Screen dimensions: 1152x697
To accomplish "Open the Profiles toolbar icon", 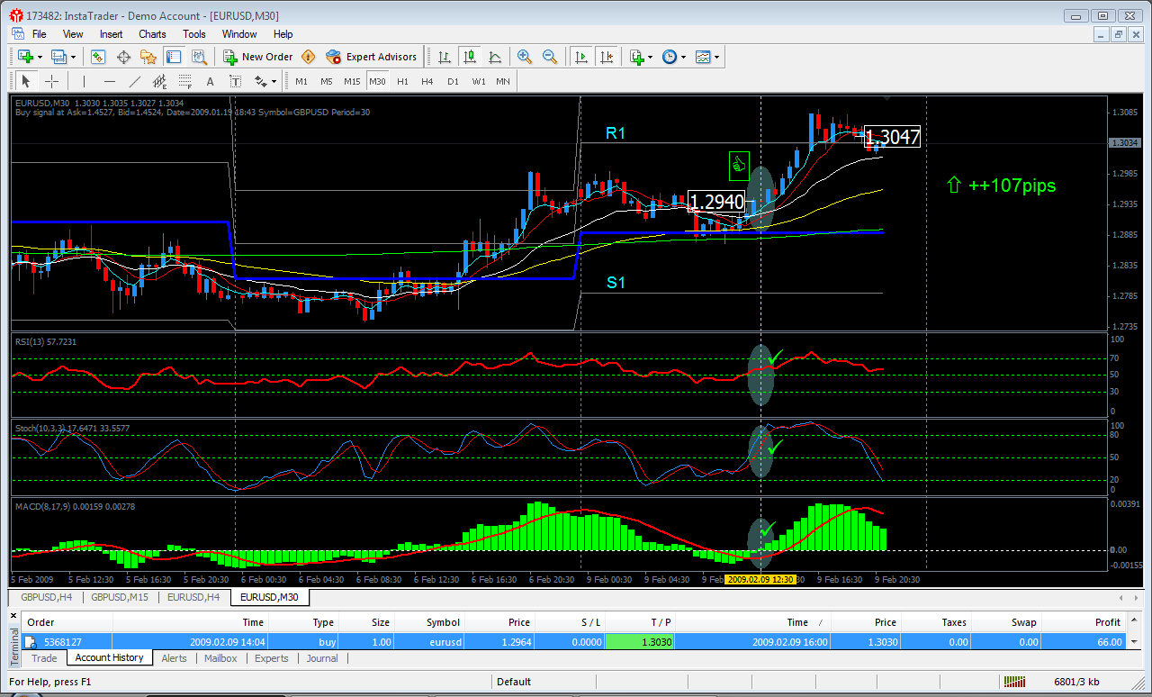I will coord(58,57).
